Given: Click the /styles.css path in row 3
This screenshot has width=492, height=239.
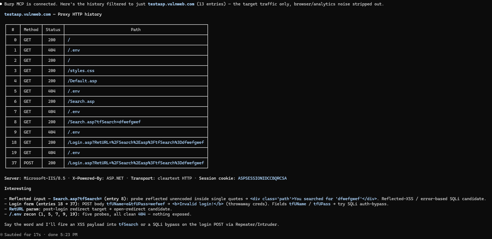Looking at the screenshot, I should 81,71.
